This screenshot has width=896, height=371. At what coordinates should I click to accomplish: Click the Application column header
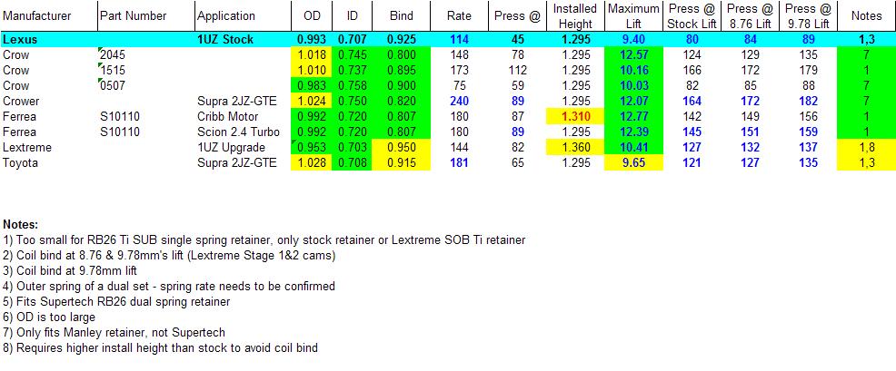pos(243,16)
